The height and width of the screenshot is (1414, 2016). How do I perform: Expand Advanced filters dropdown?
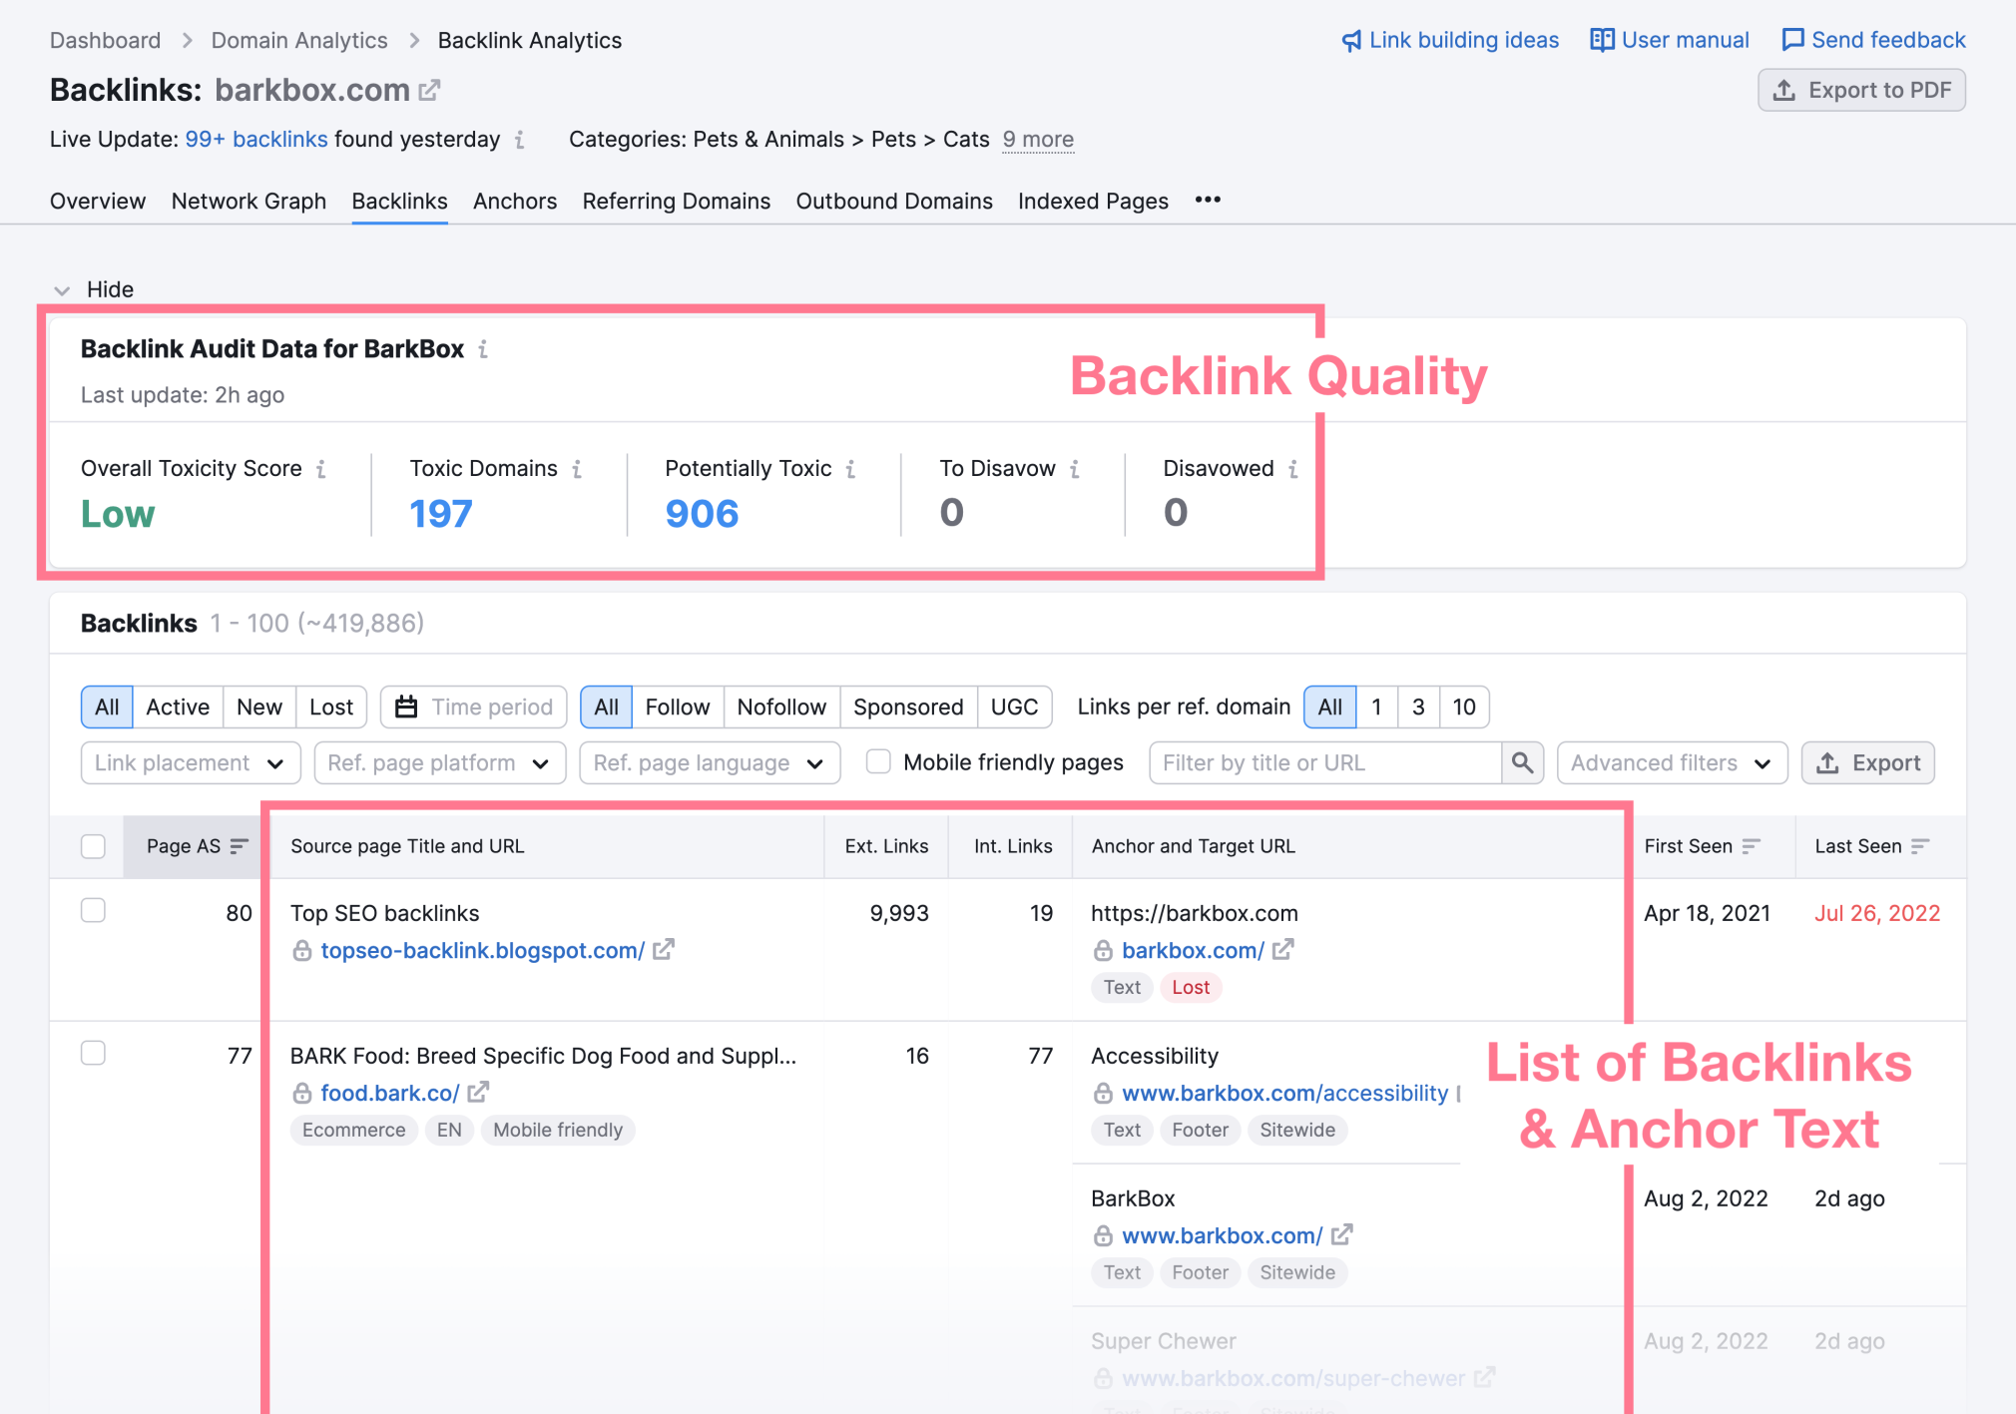point(1672,763)
